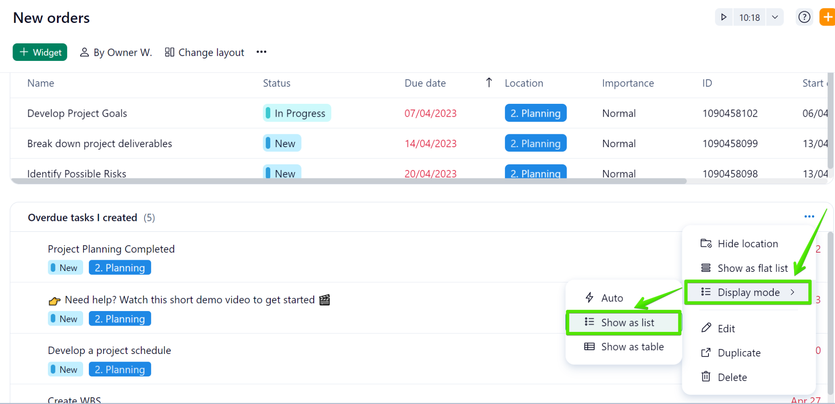This screenshot has width=835, height=404.
Task: Add a new Widget
Action: tap(40, 52)
